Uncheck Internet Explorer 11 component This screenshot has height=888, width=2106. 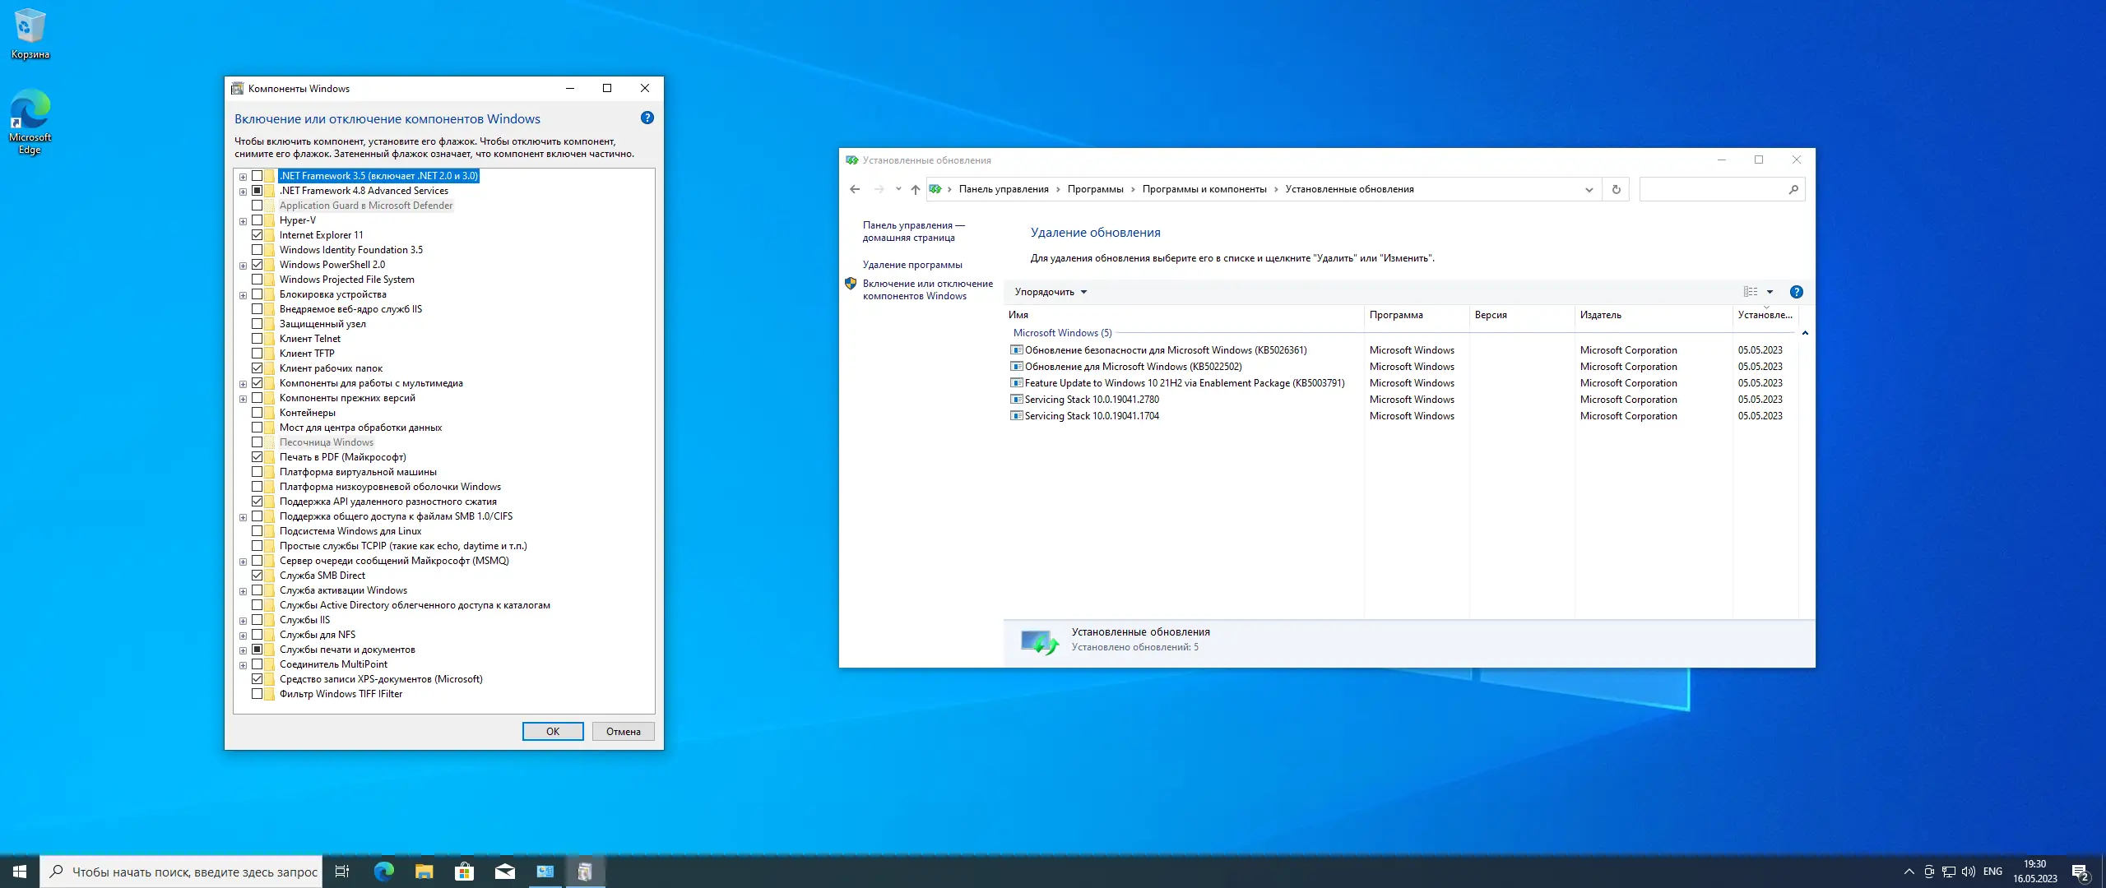click(257, 235)
